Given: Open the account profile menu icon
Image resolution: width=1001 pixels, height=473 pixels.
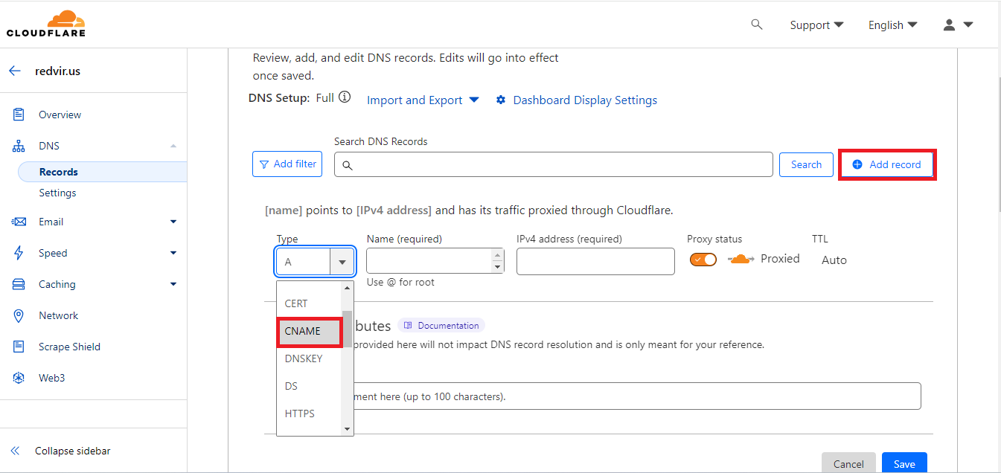Looking at the screenshot, I should coord(950,25).
